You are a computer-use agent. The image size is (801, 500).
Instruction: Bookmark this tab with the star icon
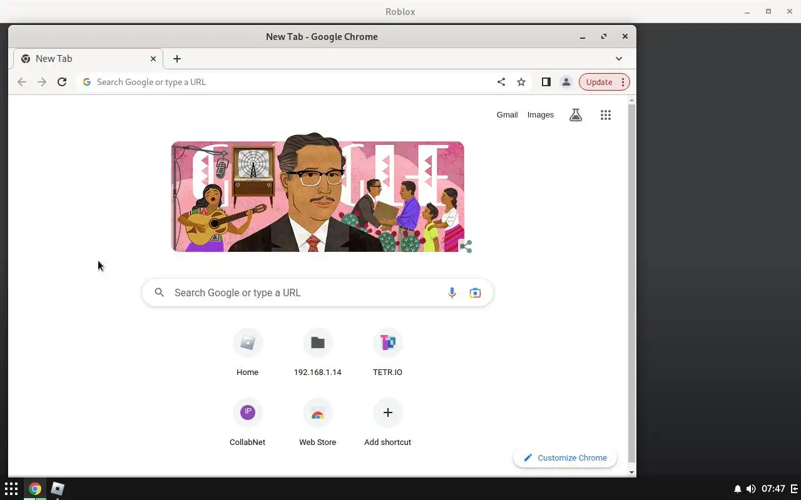521,82
